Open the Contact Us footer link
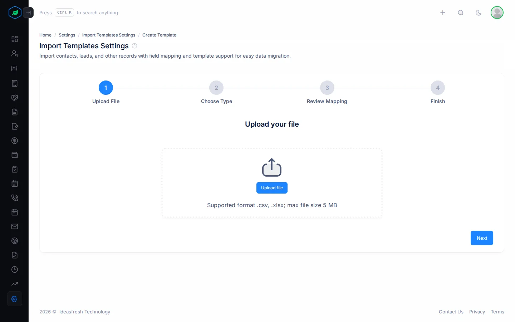Screen dimensions: 515x322 (x=451, y=312)
